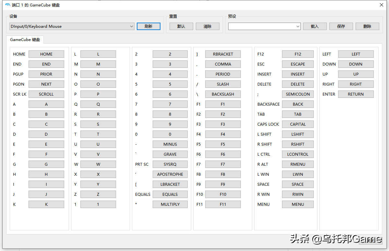Click the A key mapping button
The image size is (389, 251).
click(x=46, y=104)
